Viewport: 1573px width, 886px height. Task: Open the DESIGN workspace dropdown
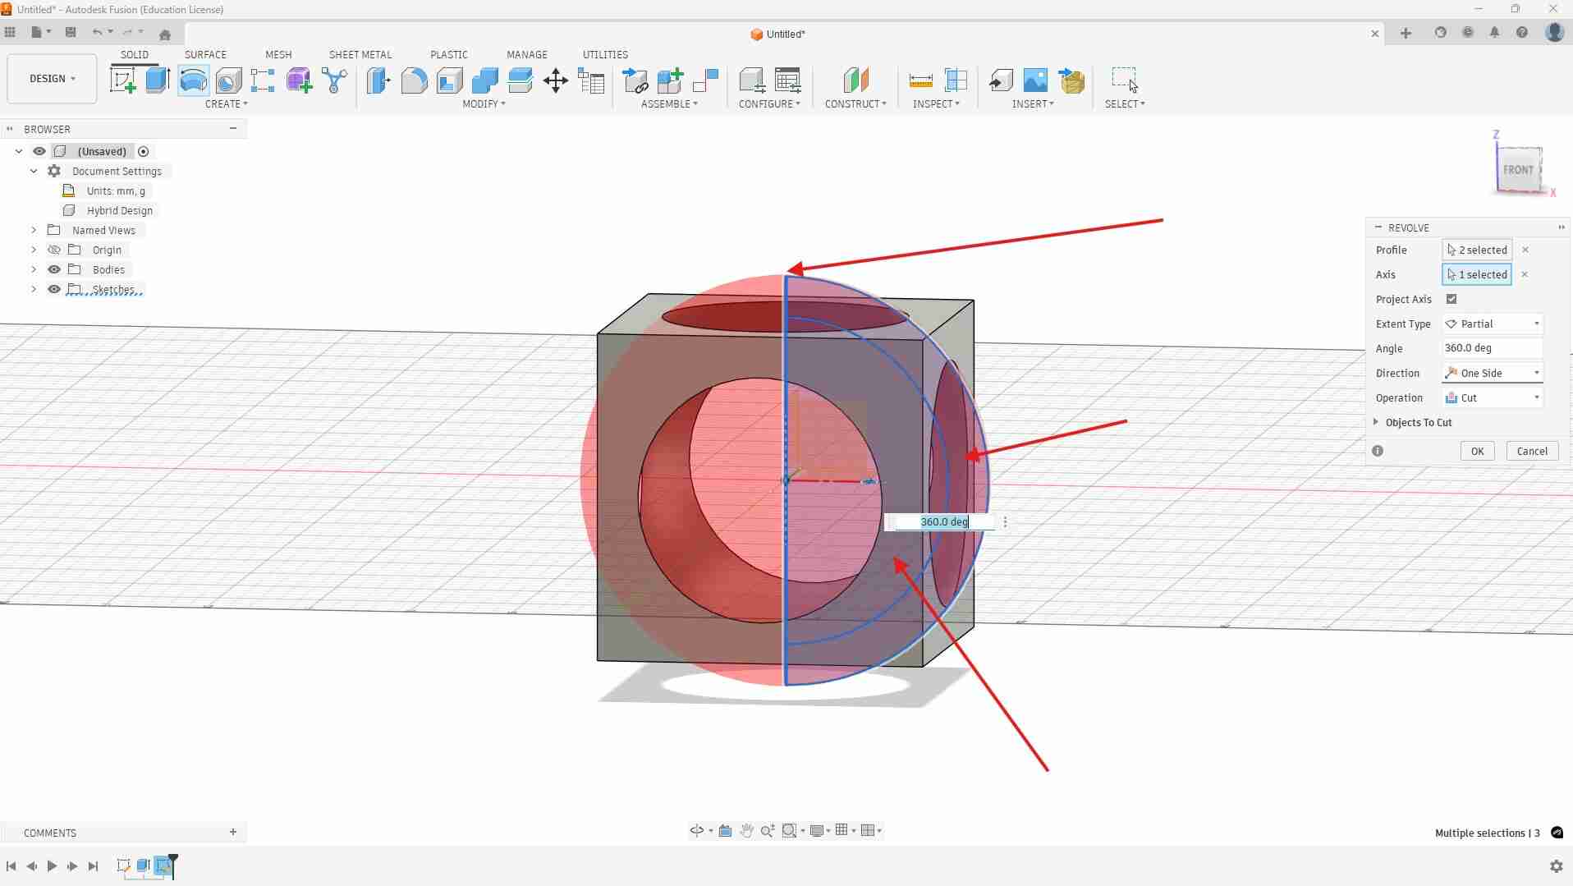click(x=52, y=79)
